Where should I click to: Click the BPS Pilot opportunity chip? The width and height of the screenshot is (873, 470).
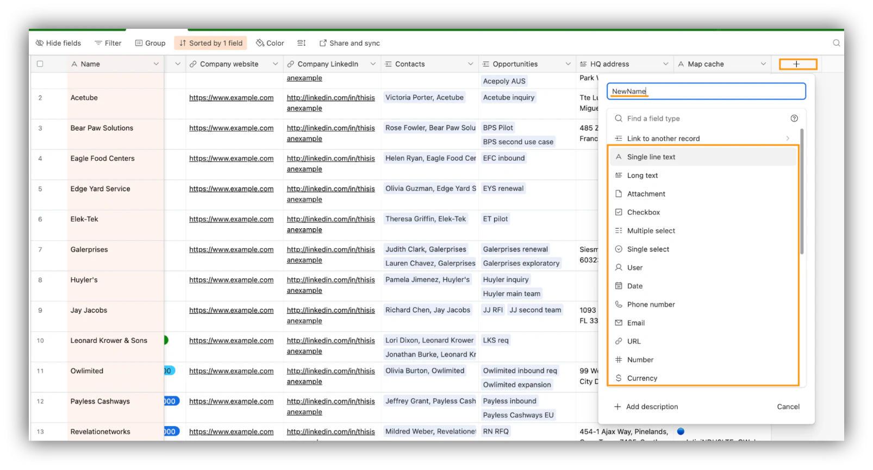click(x=498, y=128)
